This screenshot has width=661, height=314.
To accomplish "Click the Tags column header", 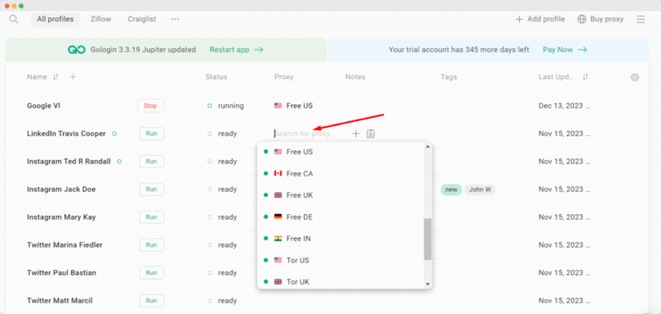I will coord(449,77).
